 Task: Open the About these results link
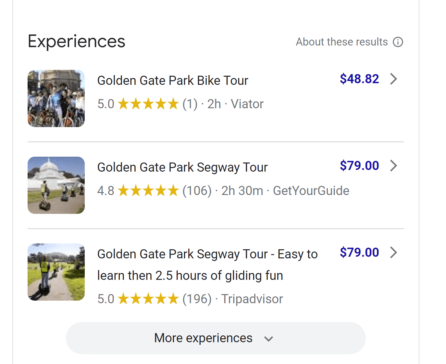point(341,42)
